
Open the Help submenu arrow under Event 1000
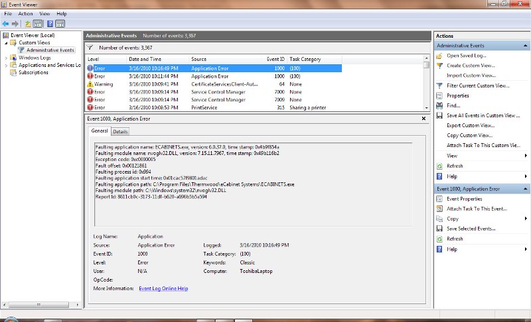point(526,249)
